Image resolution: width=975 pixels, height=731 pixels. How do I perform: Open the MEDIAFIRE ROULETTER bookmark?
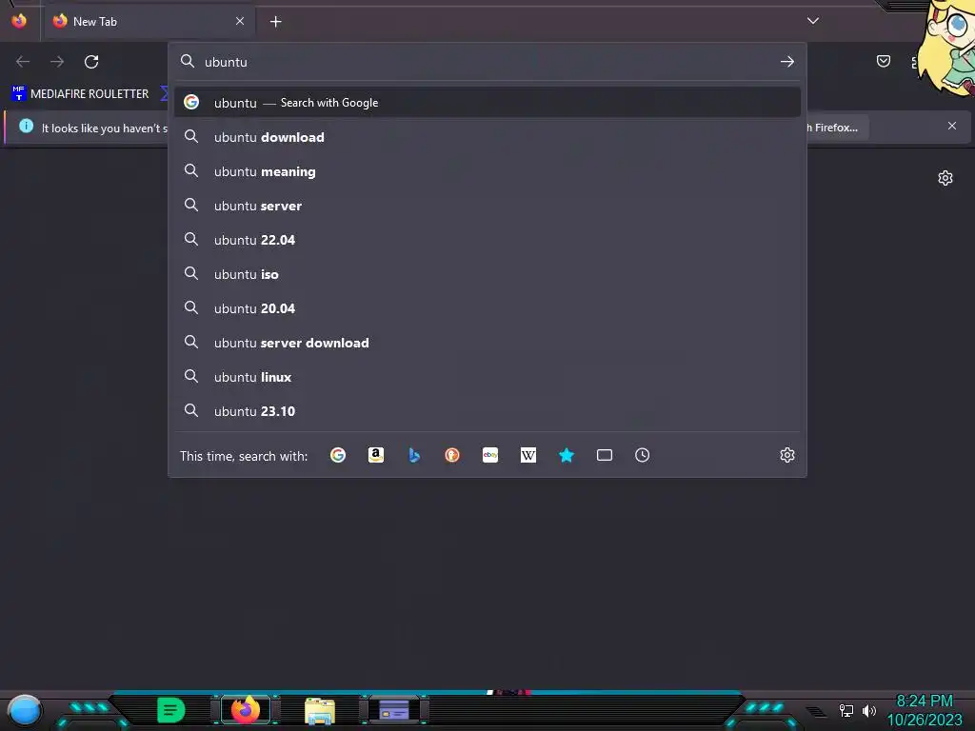tap(80, 94)
